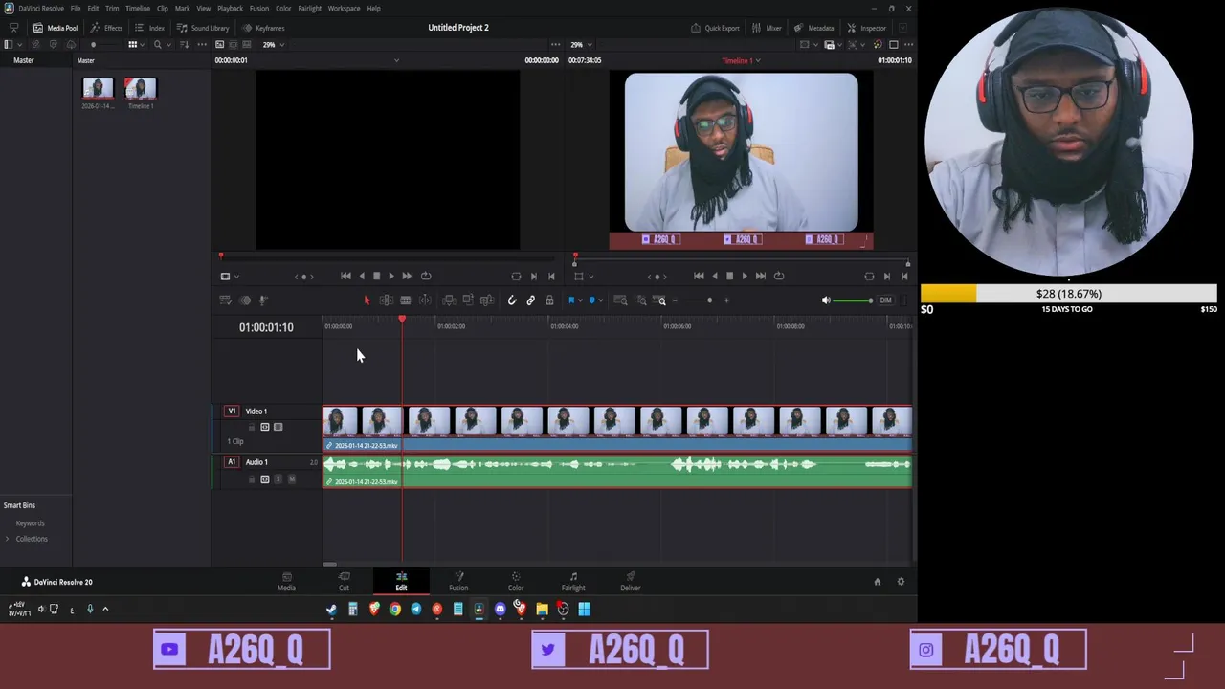Image resolution: width=1225 pixels, height=689 pixels.
Task: Open the timeline viewer zoom 29% dropdown
Action: tap(580, 44)
